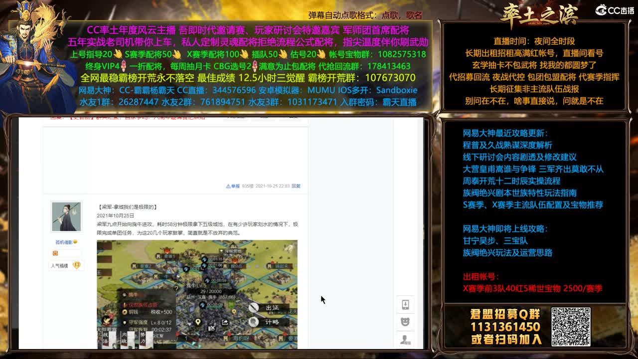This screenshot has width=638, height=359.
Task: Click the CC直播 logo
Action: [615, 10]
